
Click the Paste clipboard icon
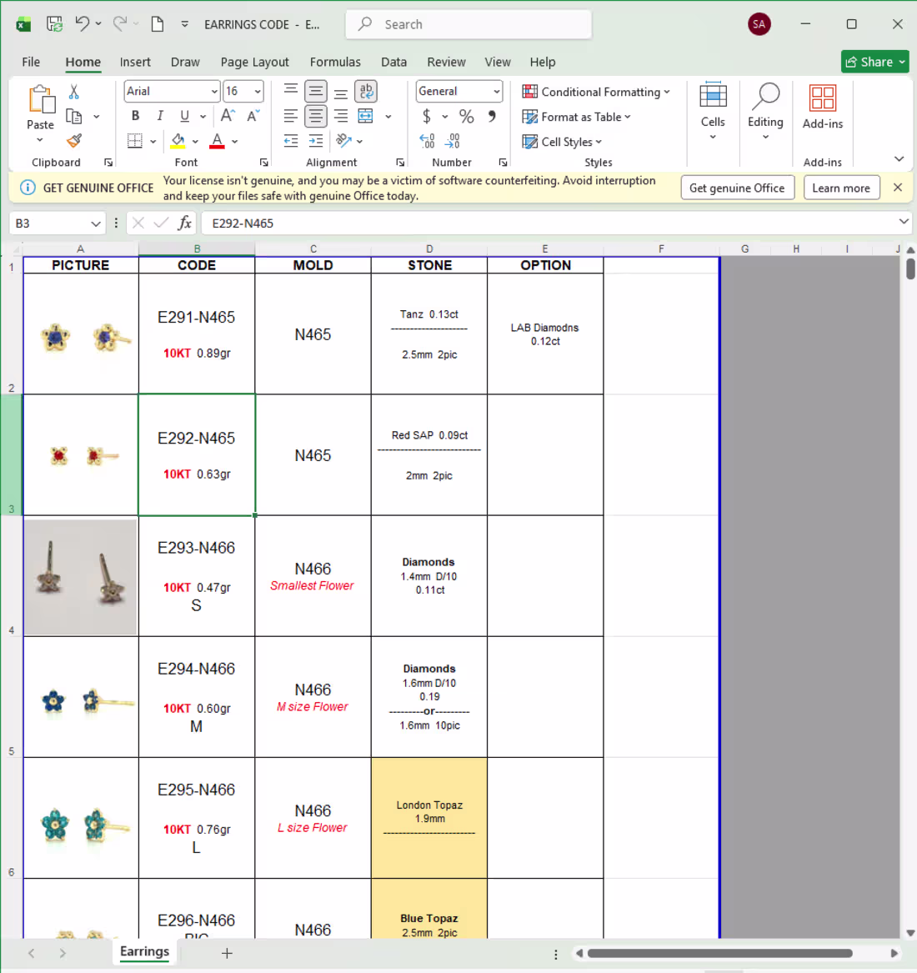pyautogui.click(x=41, y=99)
